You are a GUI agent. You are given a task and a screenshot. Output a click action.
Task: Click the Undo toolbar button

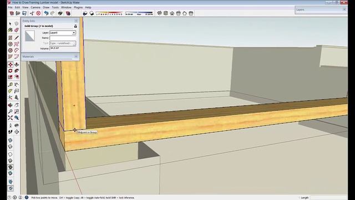tap(46, 13)
